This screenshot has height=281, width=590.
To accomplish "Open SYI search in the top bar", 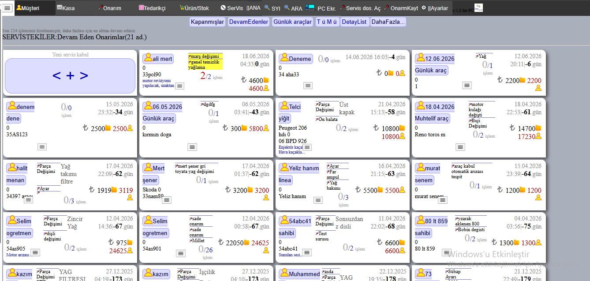I will tap(272, 8).
